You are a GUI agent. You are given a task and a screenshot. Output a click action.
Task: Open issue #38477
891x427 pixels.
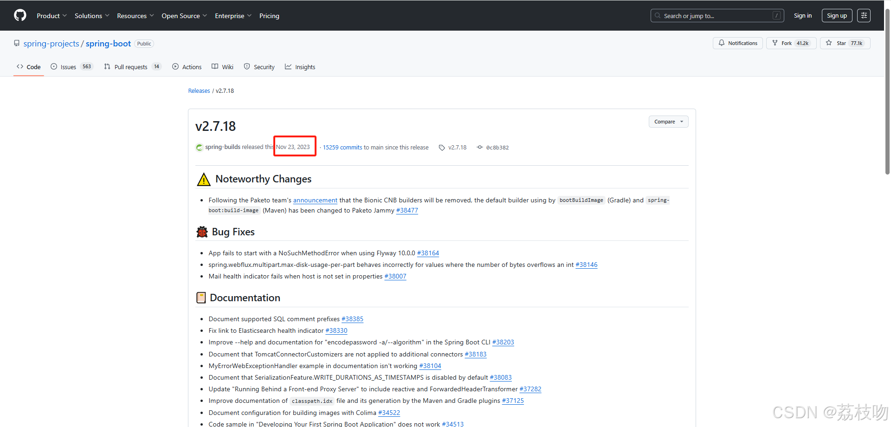coord(407,211)
